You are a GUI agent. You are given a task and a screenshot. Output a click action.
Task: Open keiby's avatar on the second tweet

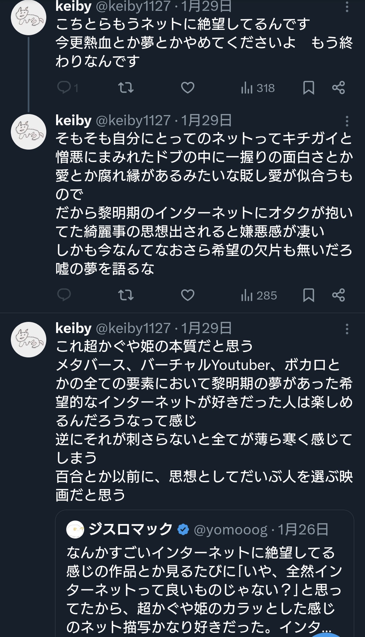click(x=28, y=132)
